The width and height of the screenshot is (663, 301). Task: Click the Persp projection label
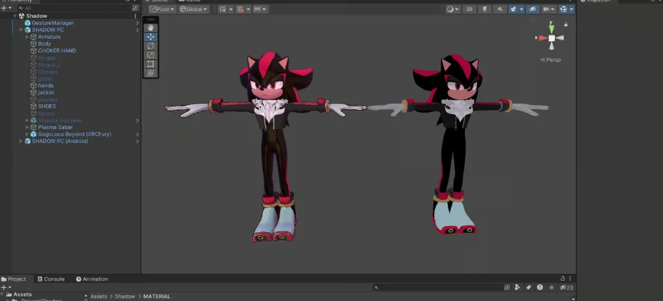point(551,60)
